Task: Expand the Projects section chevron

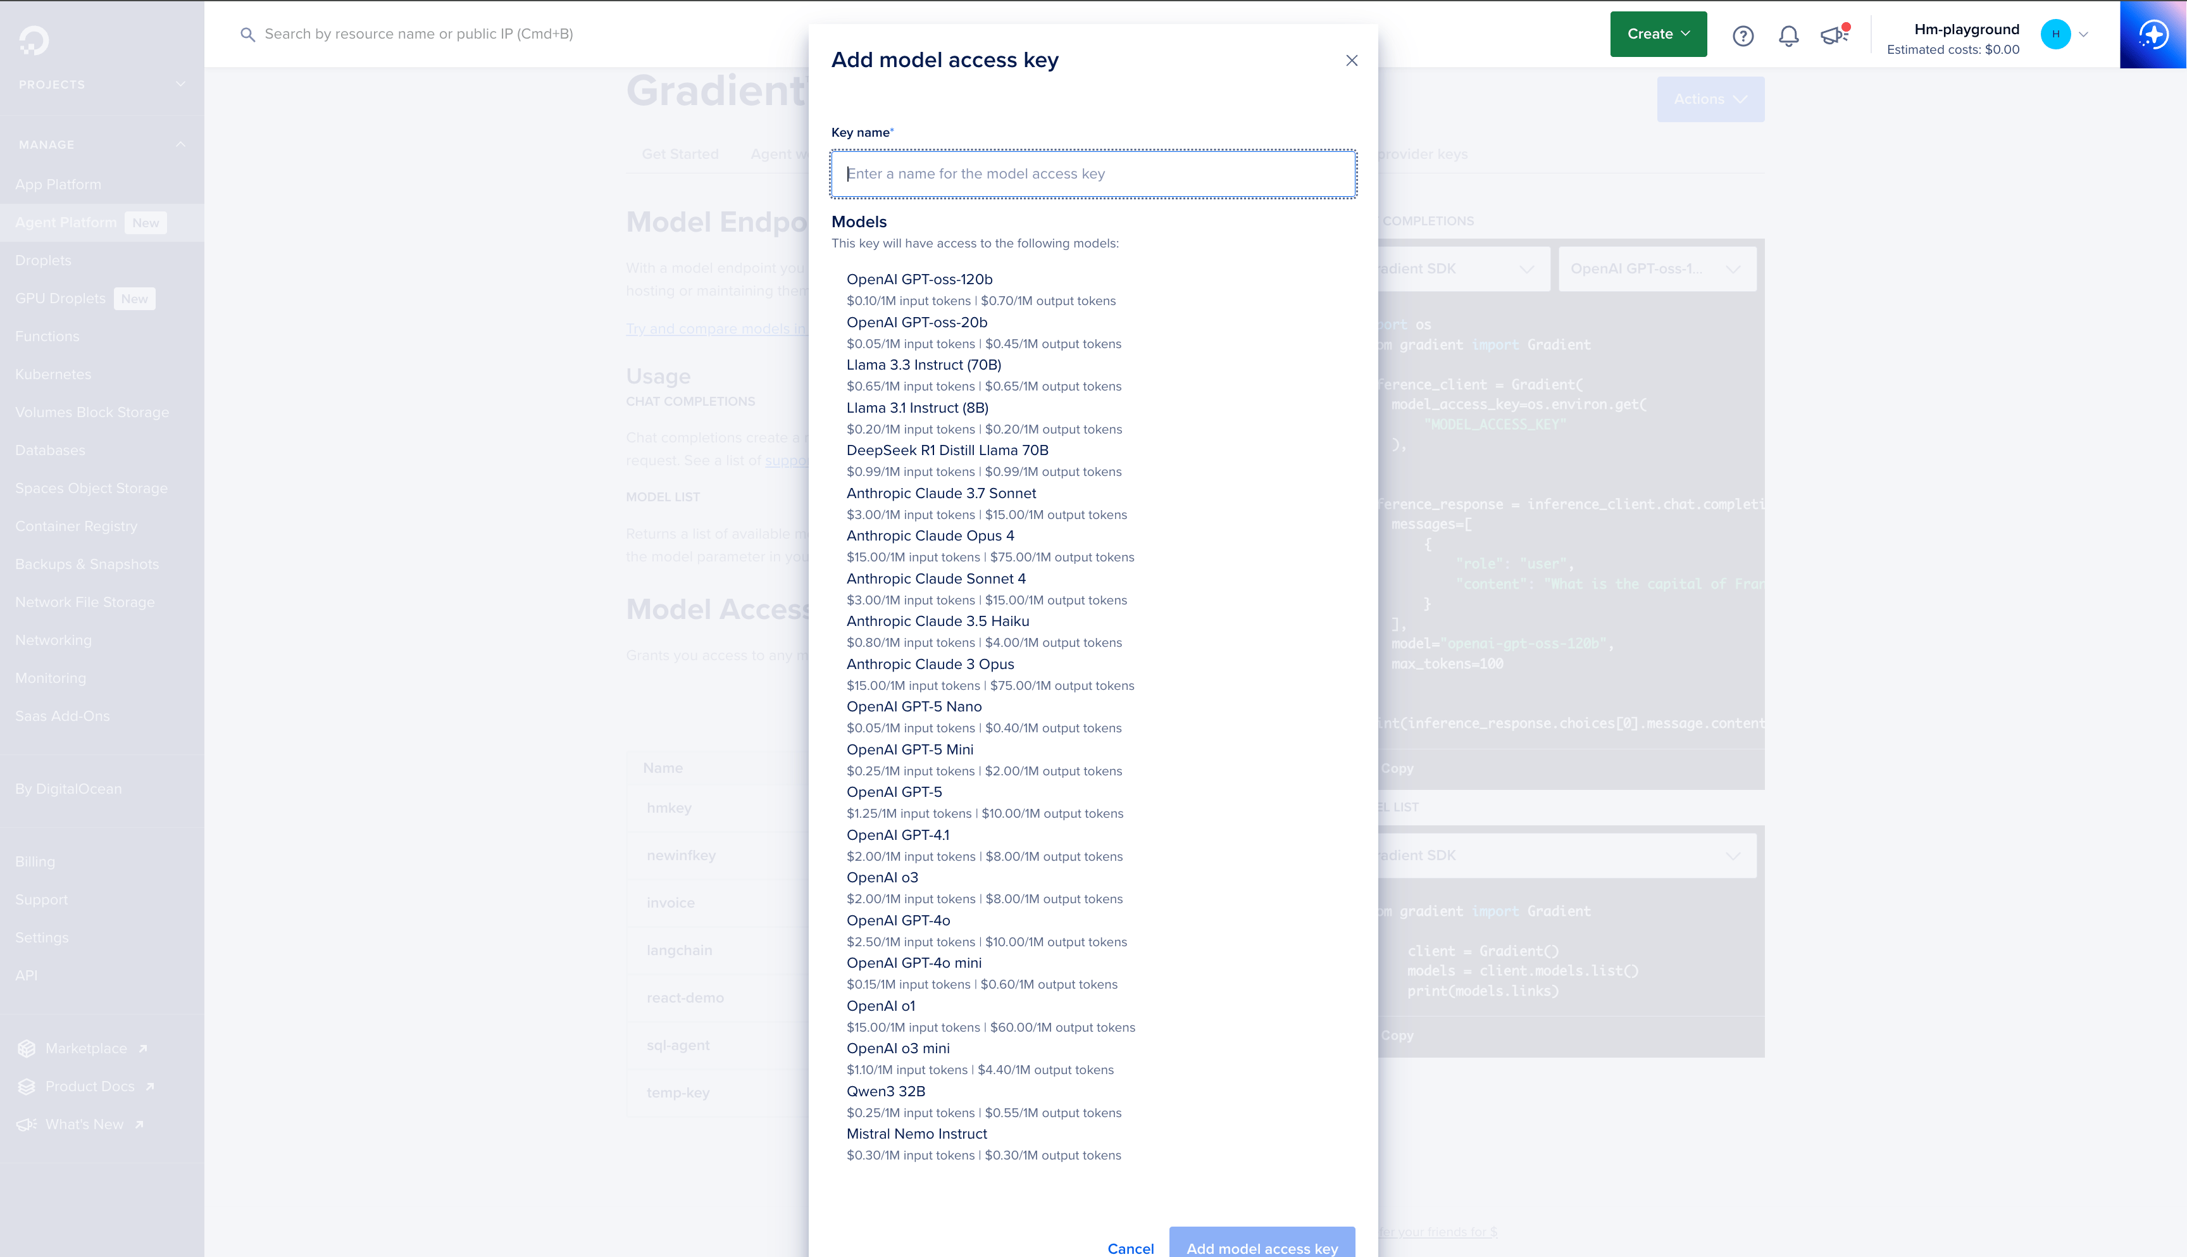Action: click(180, 85)
